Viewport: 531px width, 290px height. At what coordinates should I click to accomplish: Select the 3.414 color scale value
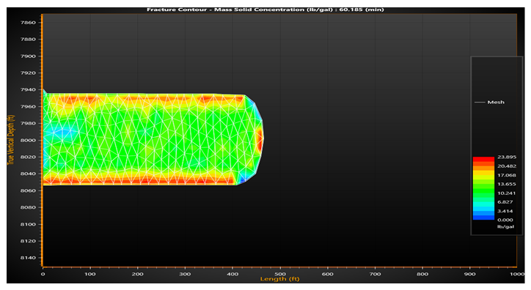505,211
